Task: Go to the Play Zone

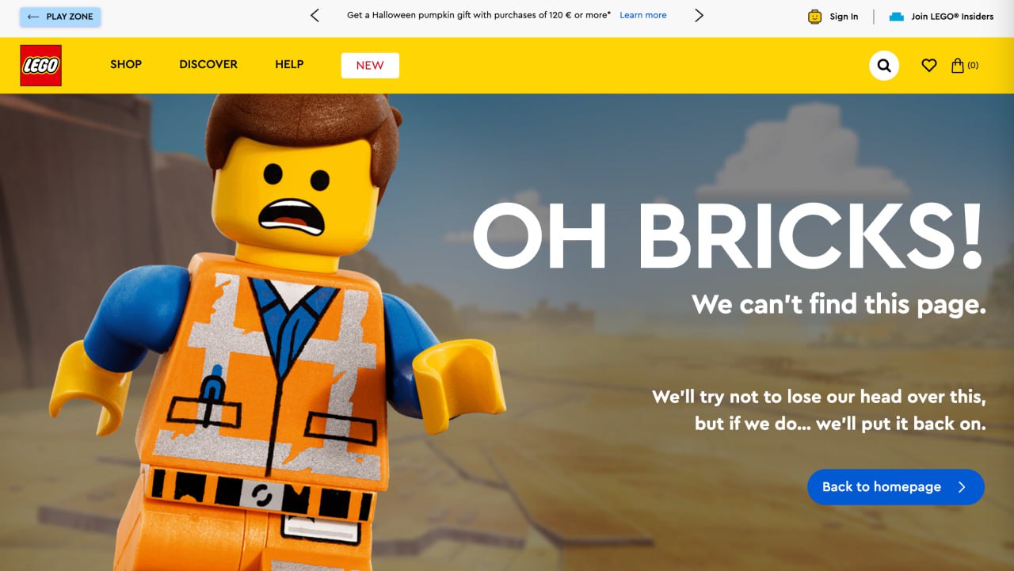Action: (x=60, y=17)
